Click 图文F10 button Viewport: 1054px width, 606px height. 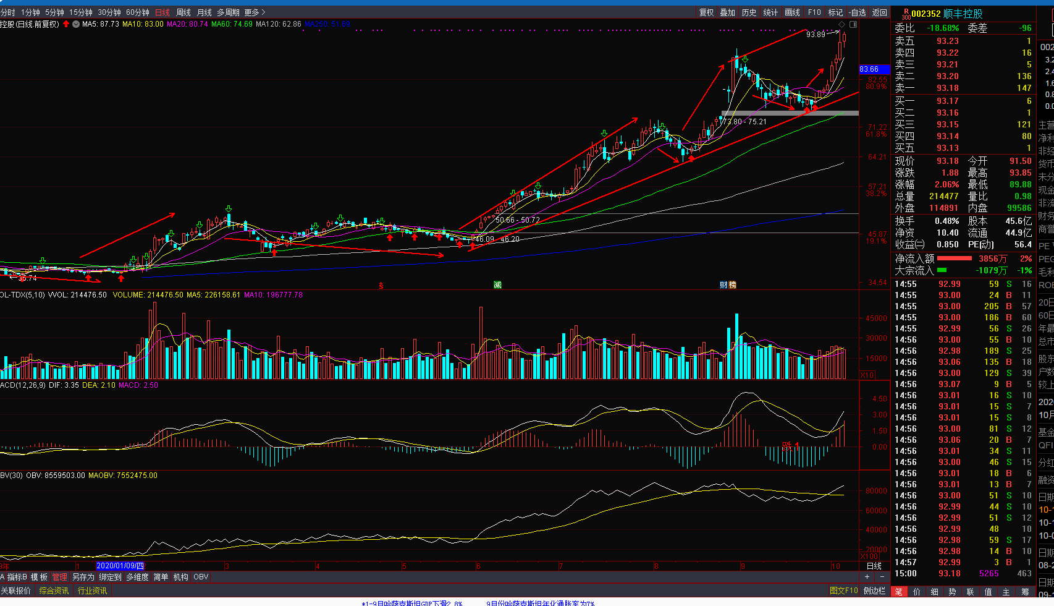[x=843, y=591]
